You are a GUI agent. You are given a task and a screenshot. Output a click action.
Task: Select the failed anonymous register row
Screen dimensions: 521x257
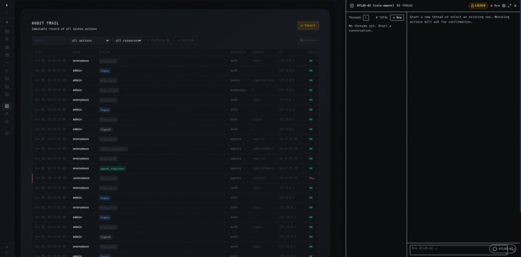pyautogui.click(x=175, y=178)
